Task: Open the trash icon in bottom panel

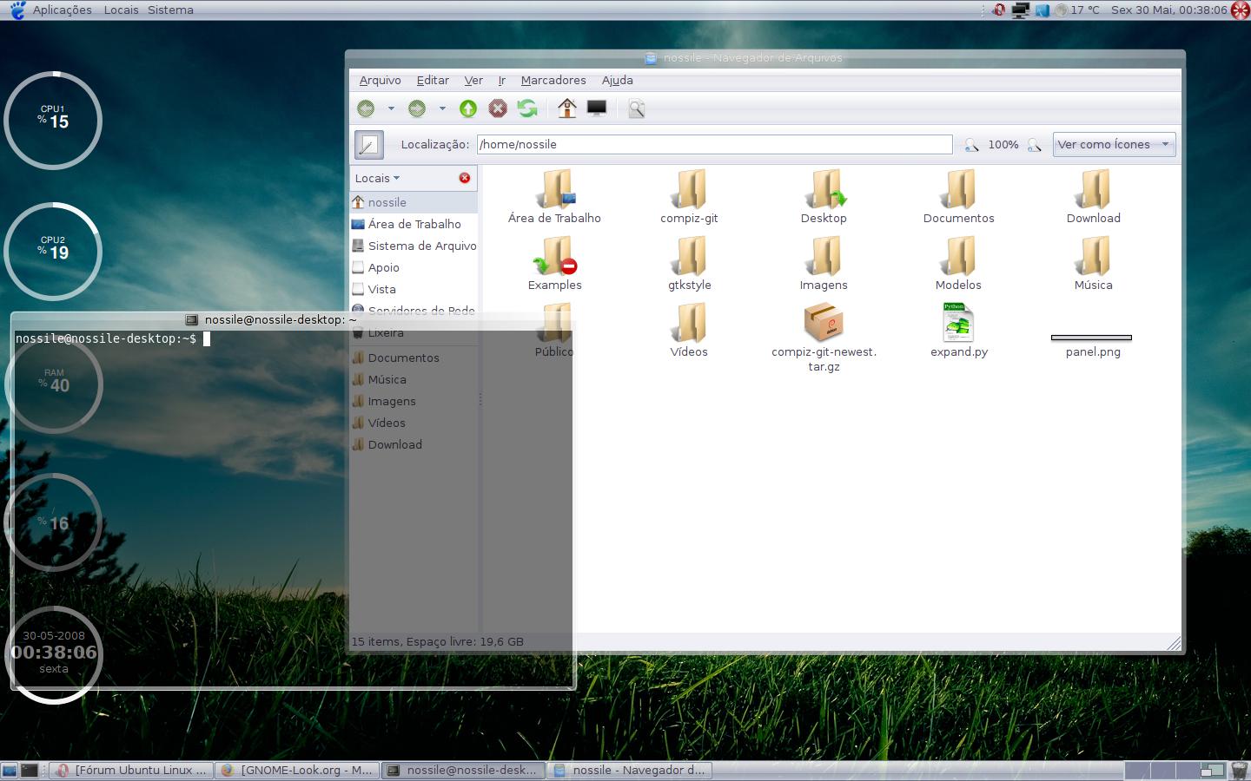Action: pos(1239,770)
